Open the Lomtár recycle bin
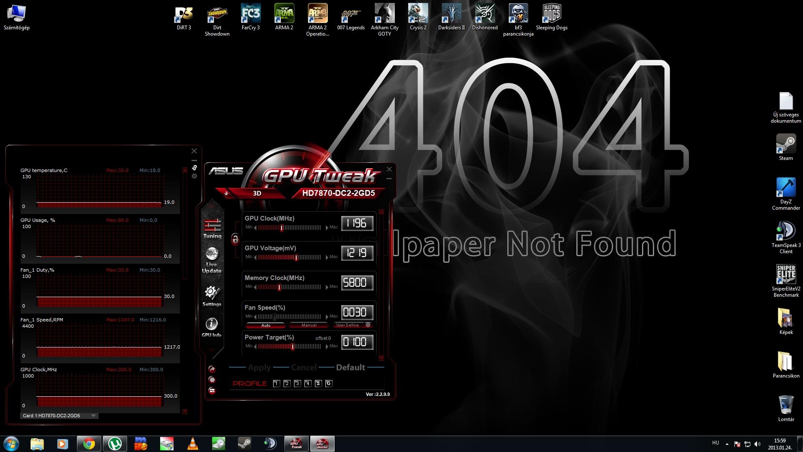Image resolution: width=803 pixels, height=452 pixels. [x=786, y=408]
